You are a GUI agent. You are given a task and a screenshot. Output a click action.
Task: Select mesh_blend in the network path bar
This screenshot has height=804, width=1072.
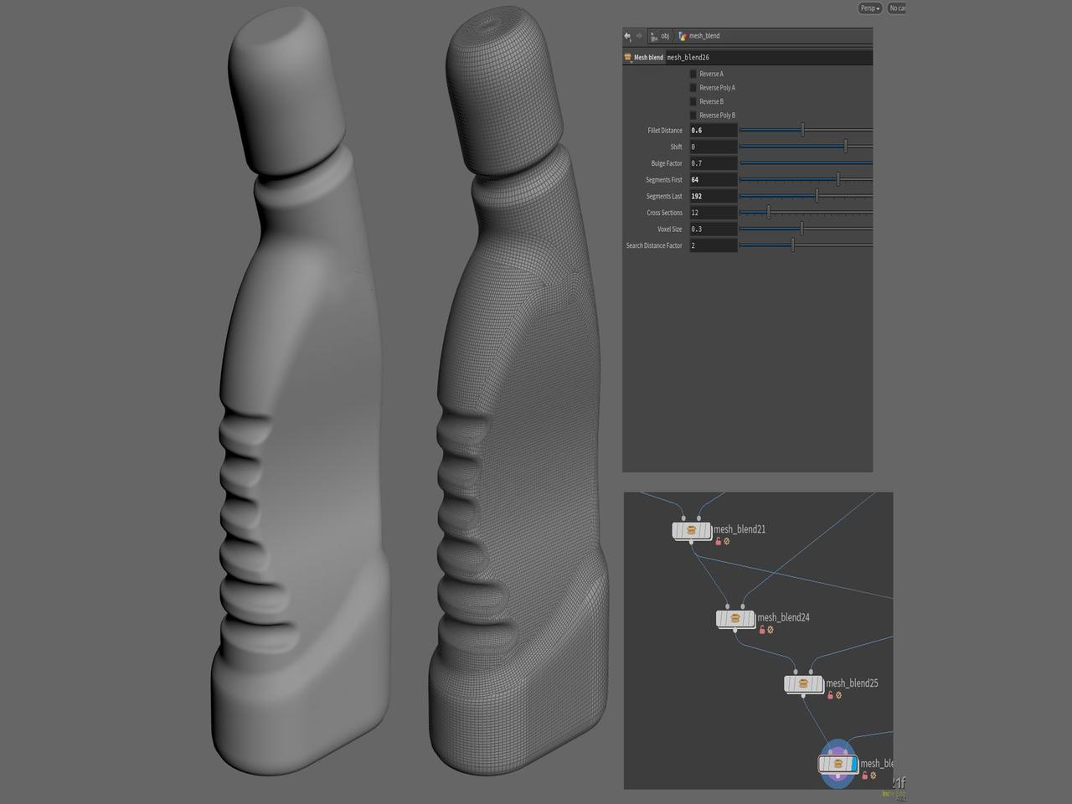click(703, 36)
